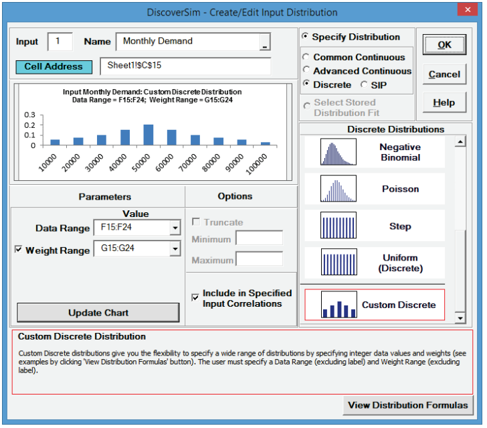The width and height of the screenshot is (487, 428).
Task: Select the Specify Distribution radio button
Action: click(305, 36)
